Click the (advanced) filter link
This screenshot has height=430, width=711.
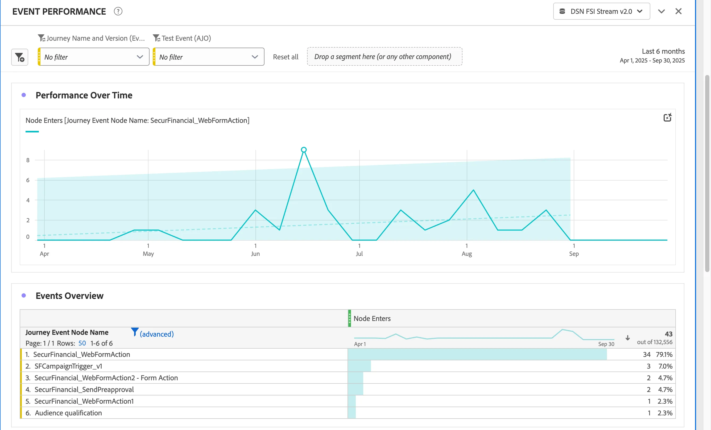[157, 334]
